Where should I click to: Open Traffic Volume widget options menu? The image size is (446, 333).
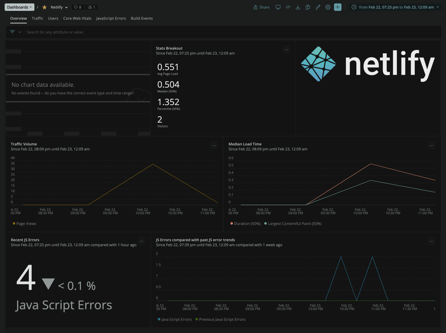tap(214, 145)
